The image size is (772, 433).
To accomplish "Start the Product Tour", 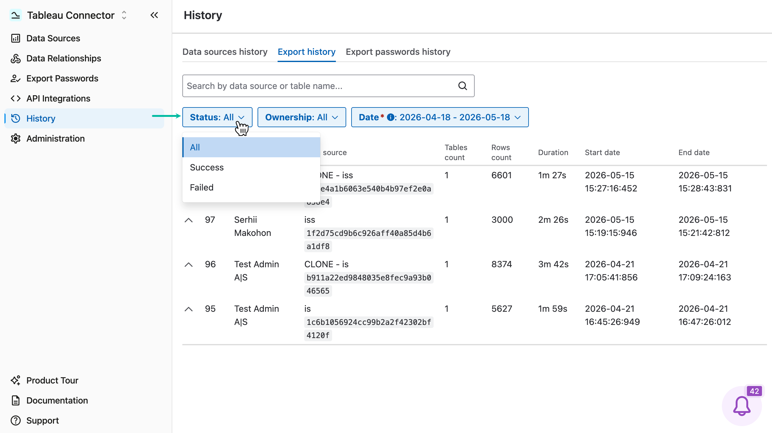I will point(52,380).
